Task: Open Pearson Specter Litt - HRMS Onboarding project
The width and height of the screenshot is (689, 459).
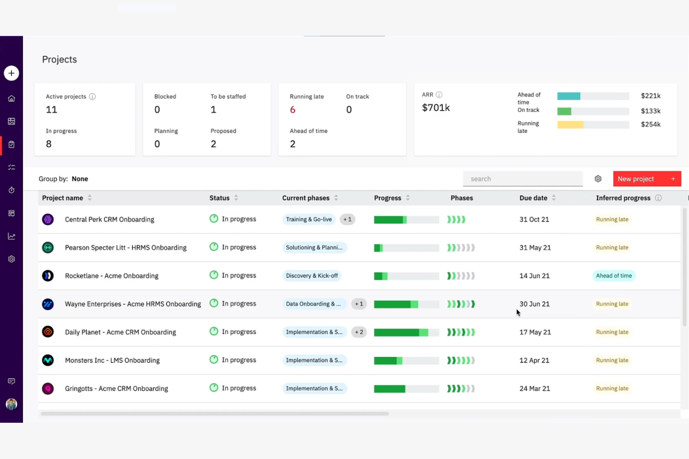Action: click(x=126, y=247)
